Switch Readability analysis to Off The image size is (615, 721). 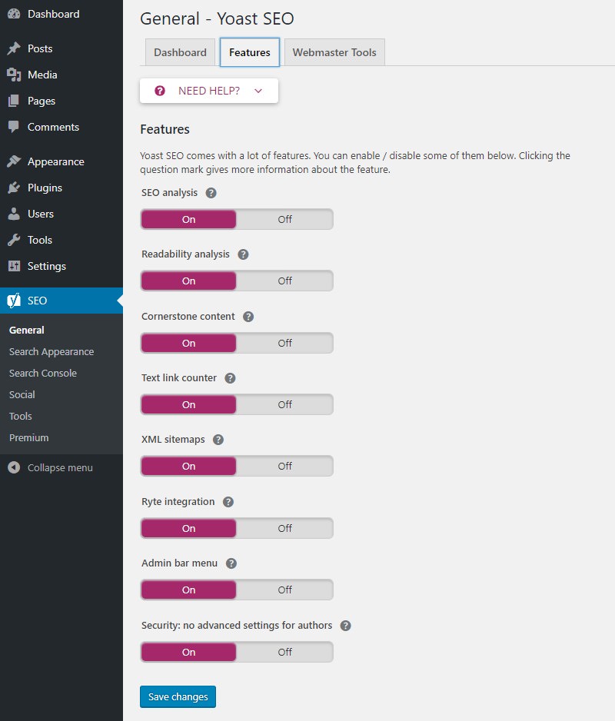tap(284, 281)
